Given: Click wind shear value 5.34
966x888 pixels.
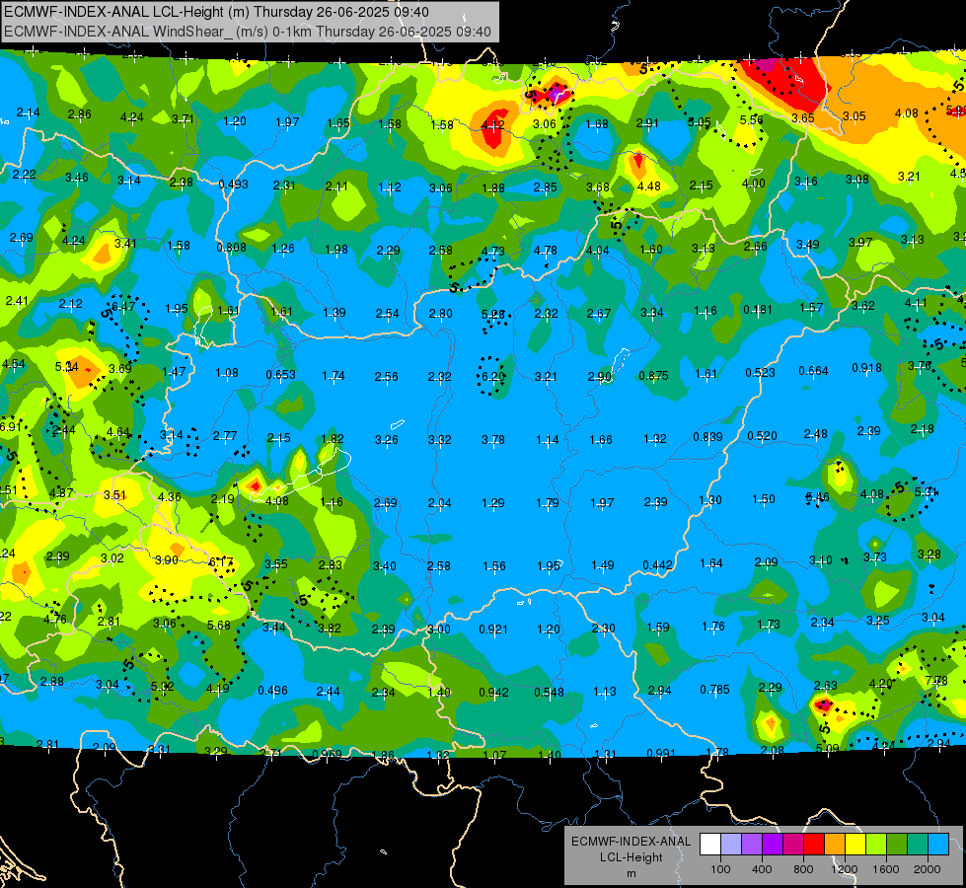Looking at the screenshot, I should [x=66, y=367].
